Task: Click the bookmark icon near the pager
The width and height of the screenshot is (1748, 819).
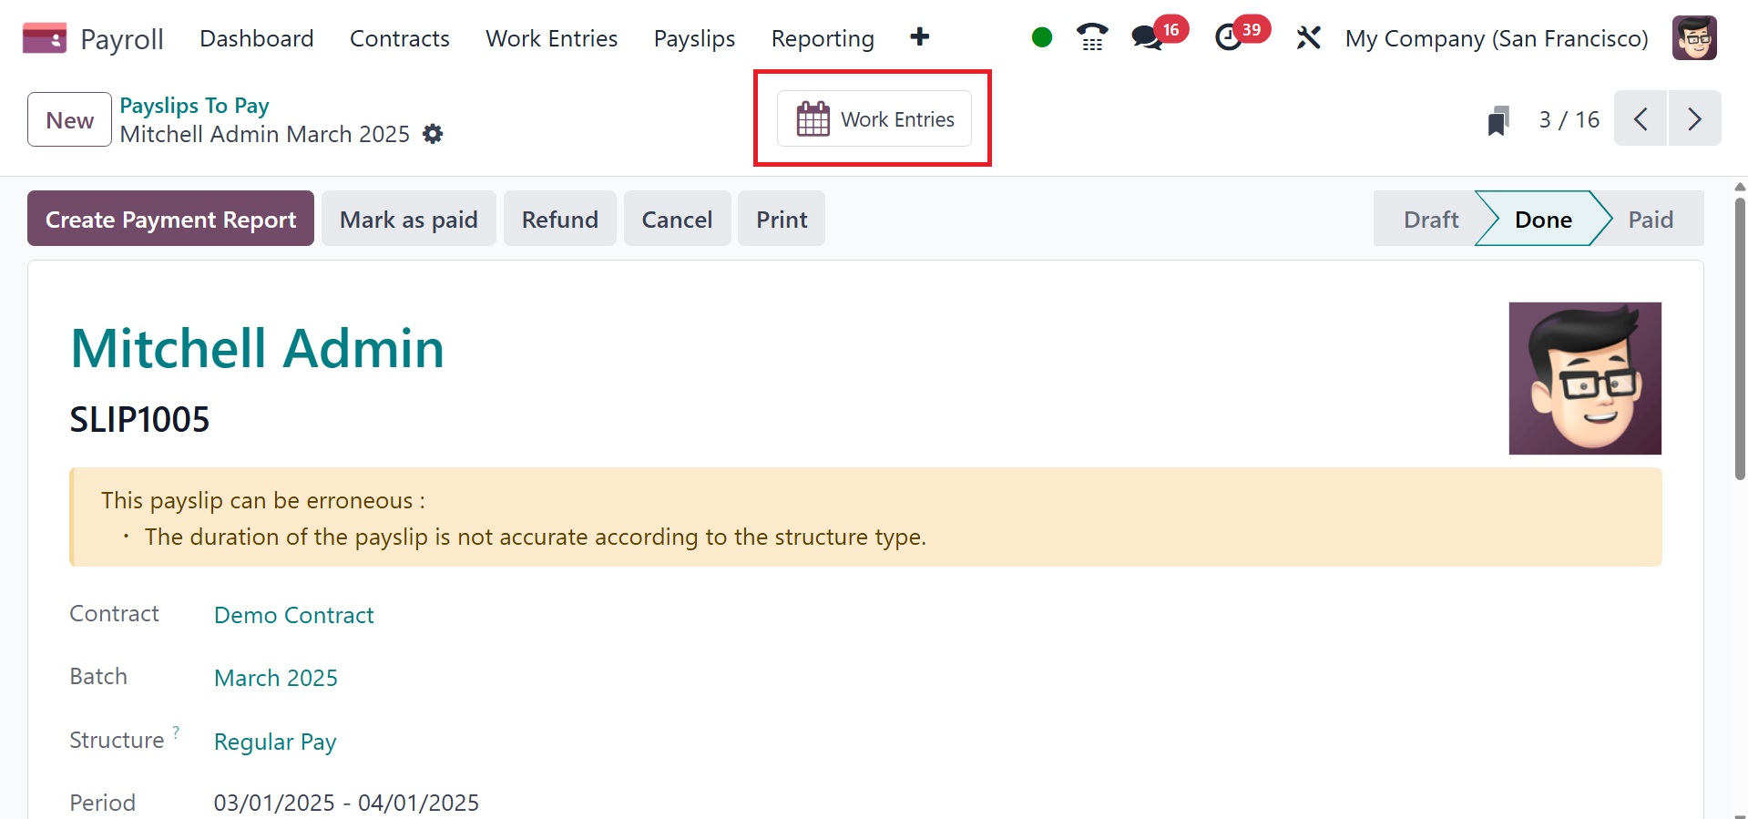Action: point(1498,120)
